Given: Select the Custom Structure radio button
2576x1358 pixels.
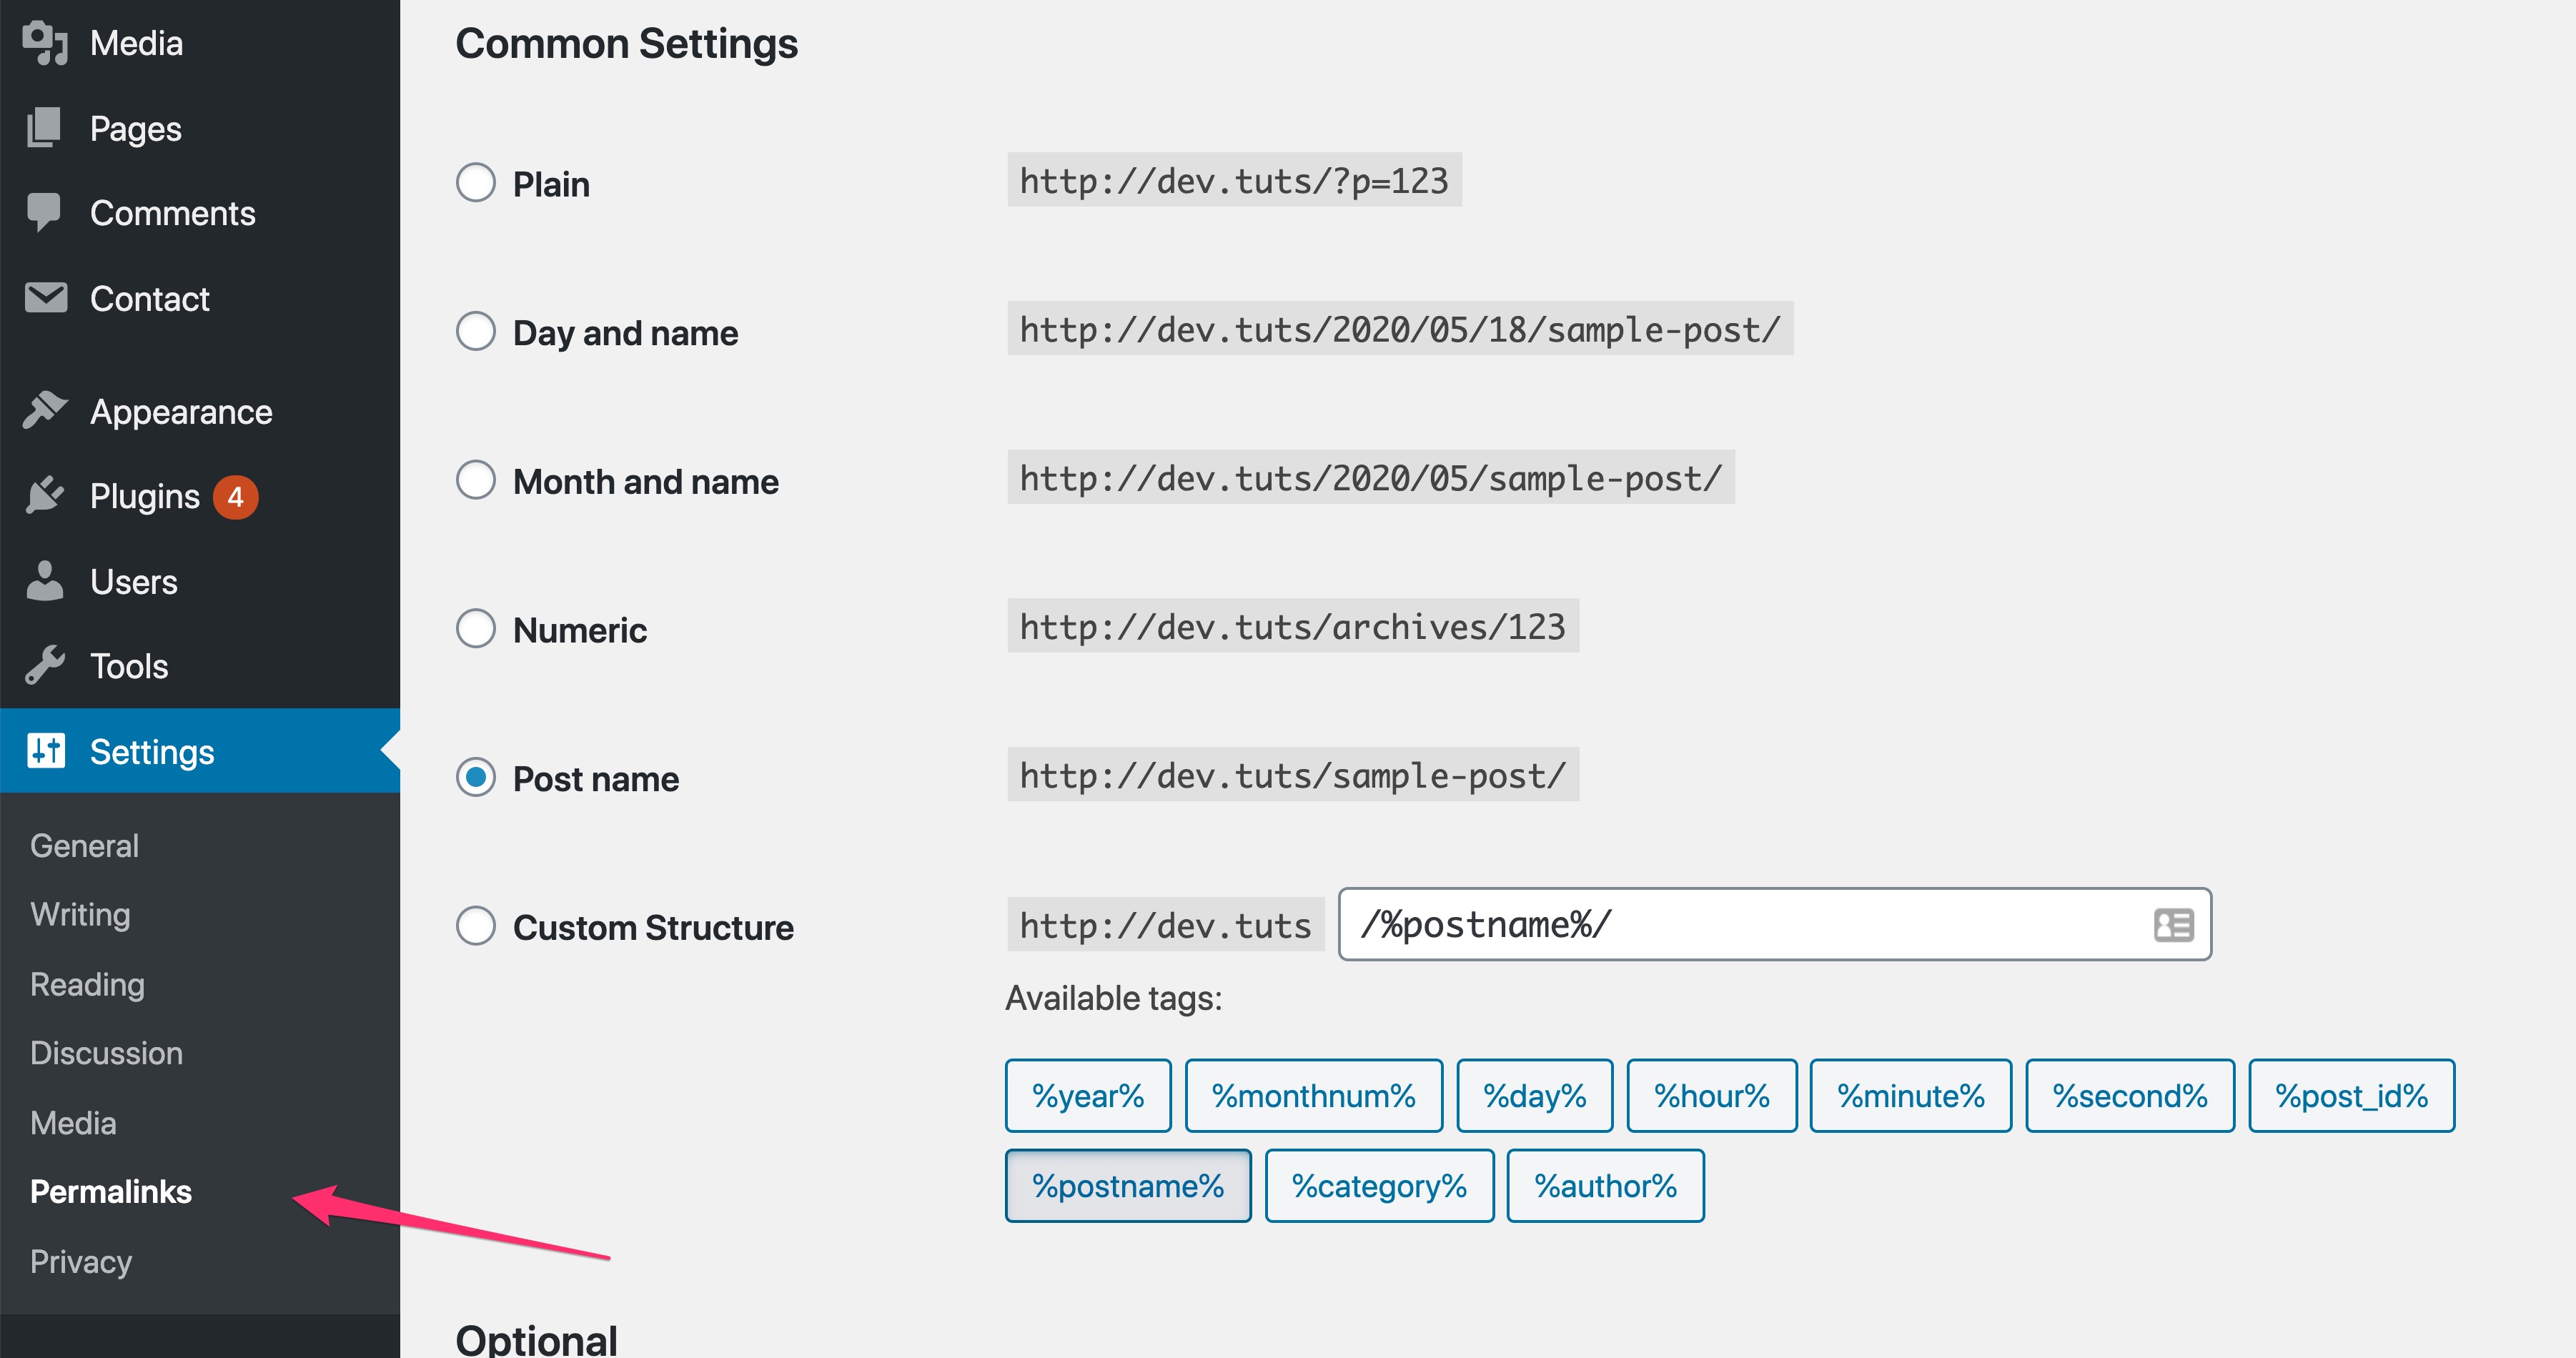Looking at the screenshot, I should (476, 926).
